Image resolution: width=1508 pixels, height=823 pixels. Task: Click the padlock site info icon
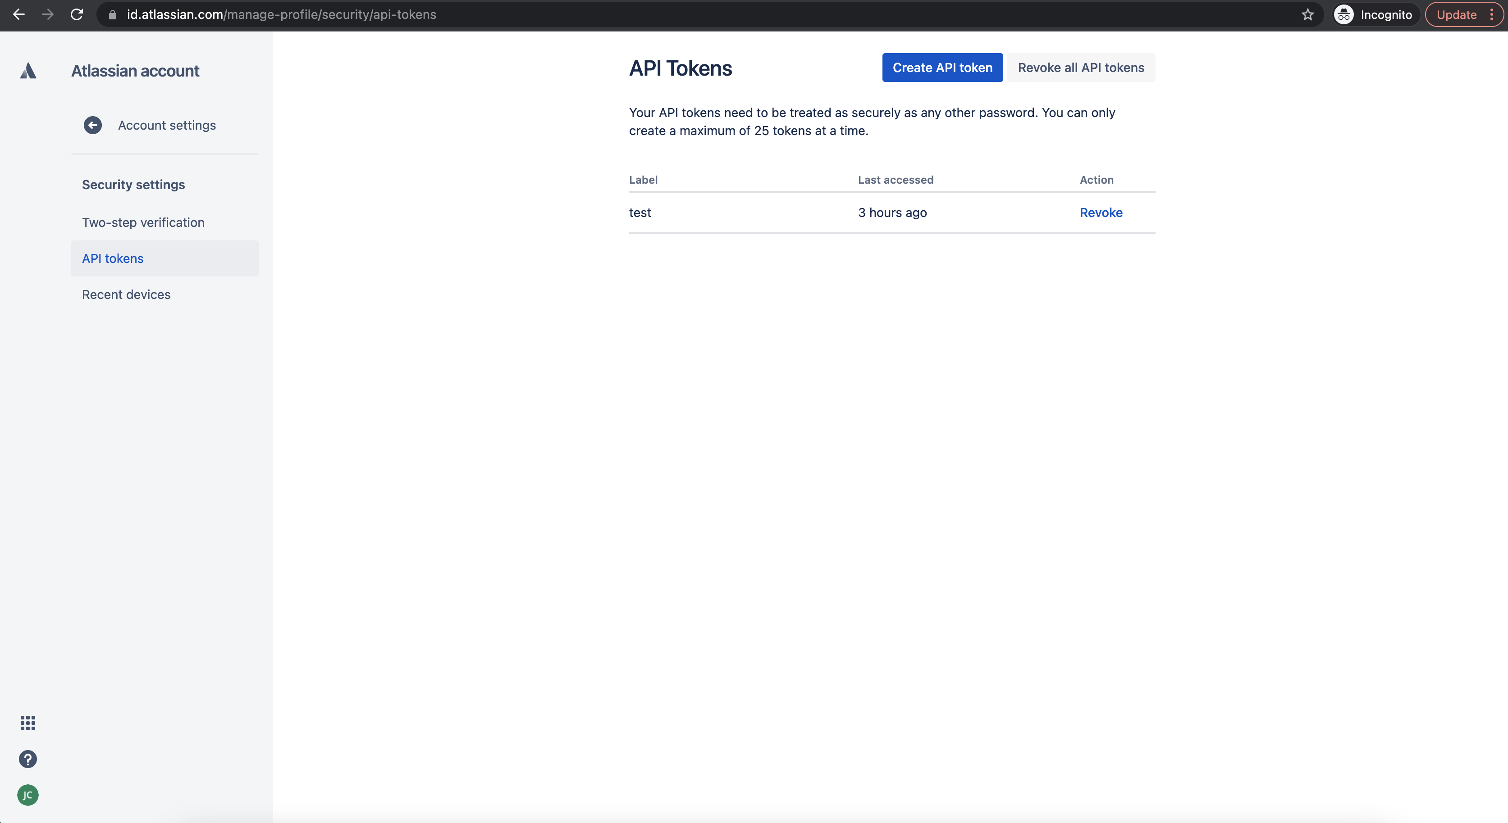112,14
